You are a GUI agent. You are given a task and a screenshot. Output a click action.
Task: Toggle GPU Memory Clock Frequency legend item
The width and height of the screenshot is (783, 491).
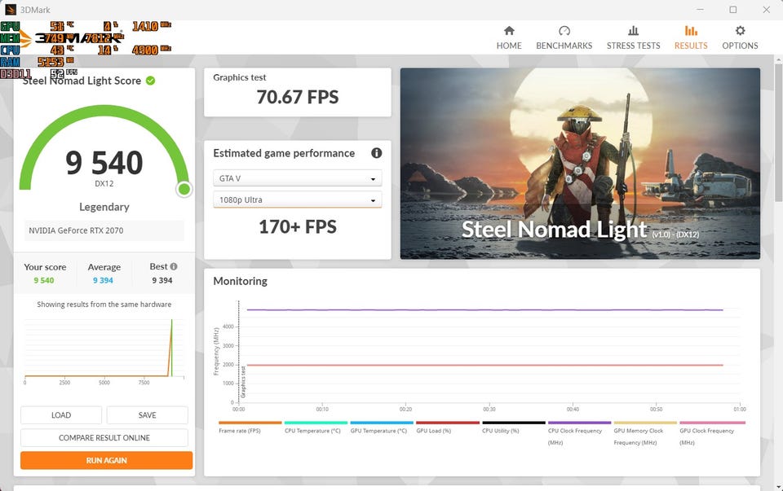[645, 433]
